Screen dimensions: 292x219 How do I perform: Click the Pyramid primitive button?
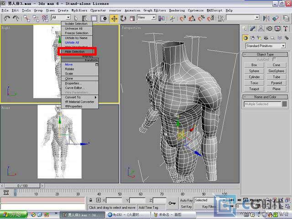pyautogui.click(x=276, y=83)
